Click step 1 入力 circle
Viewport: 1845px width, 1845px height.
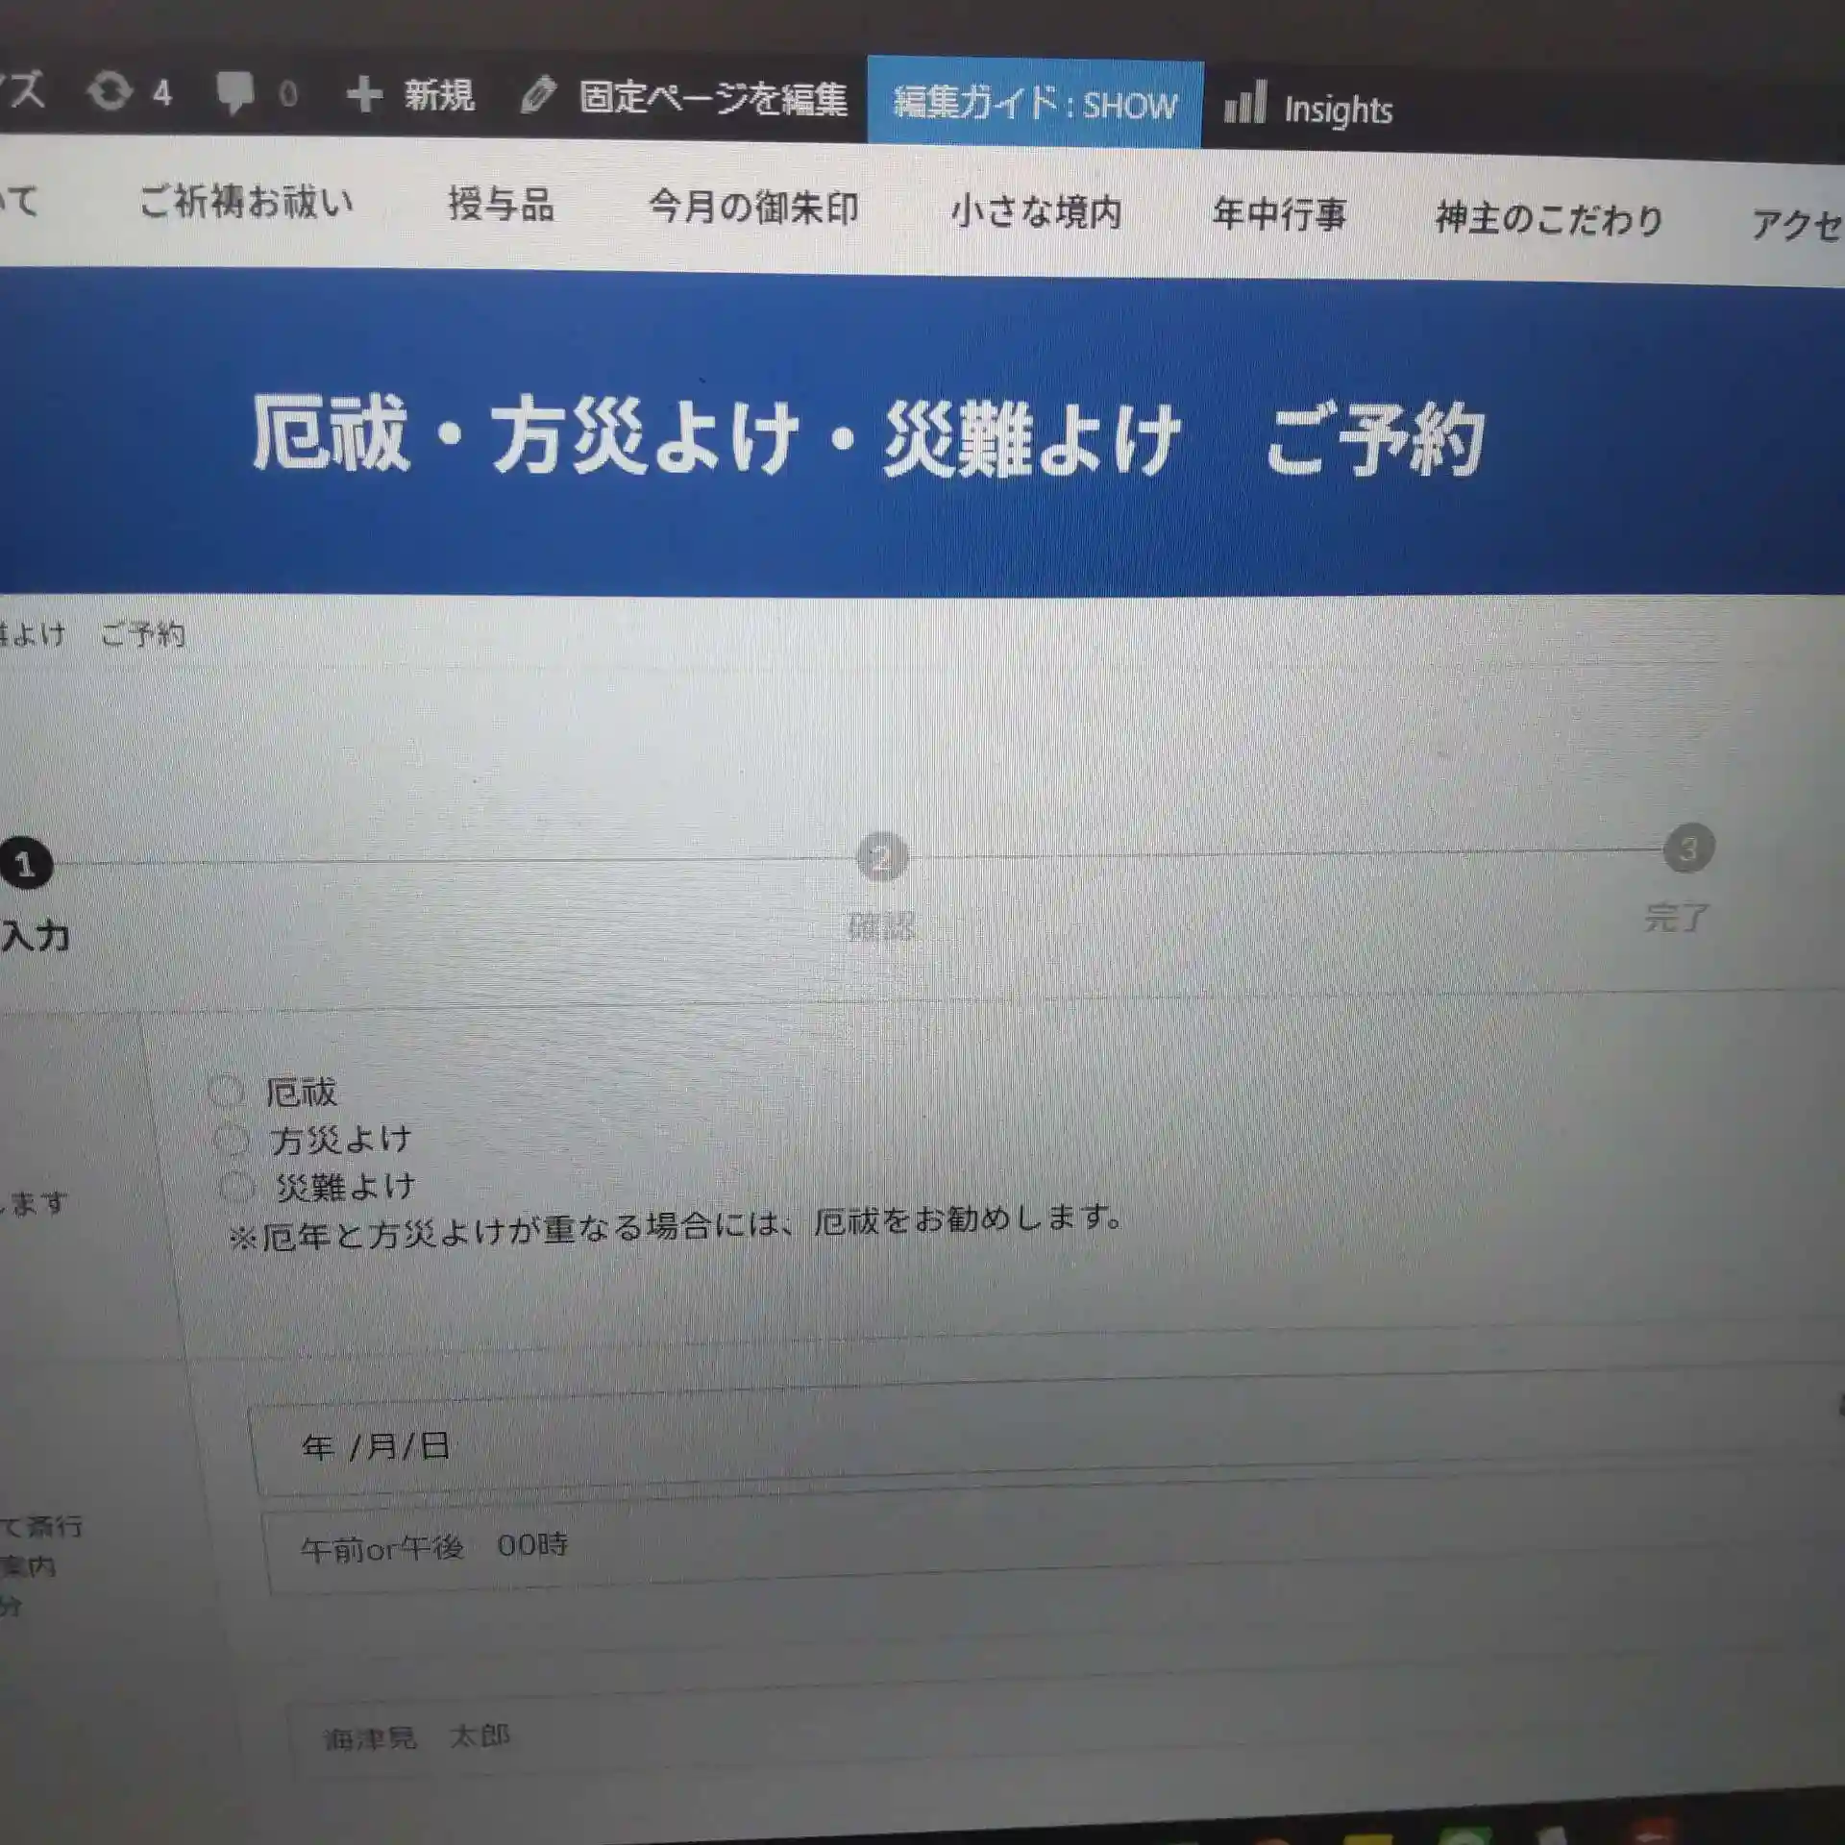pos(25,864)
